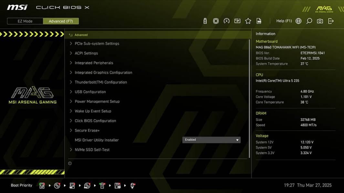Select the Advanced (F7) mode tab

(61, 21)
